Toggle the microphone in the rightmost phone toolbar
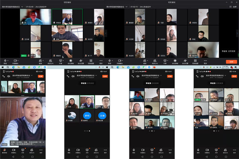This screenshot has width=239, height=159. pos(198,150)
